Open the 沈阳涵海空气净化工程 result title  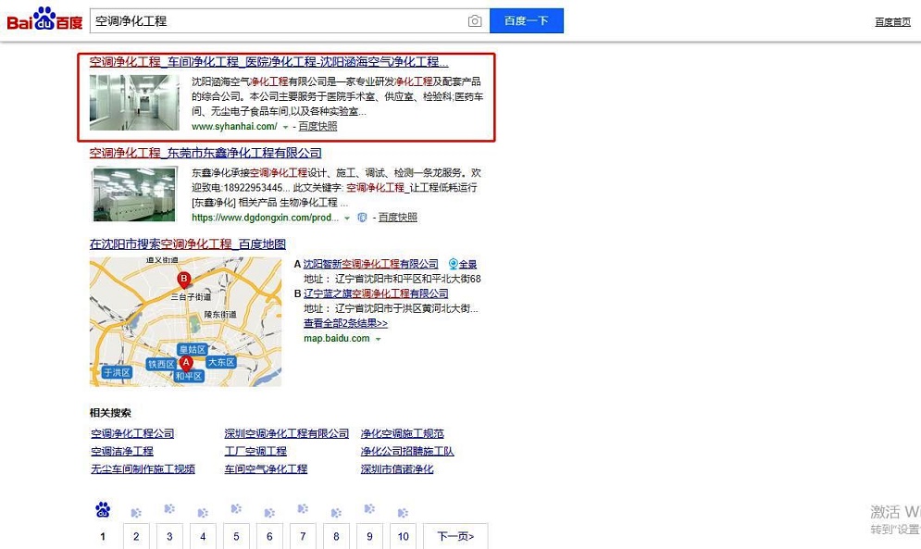tap(268, 62)
